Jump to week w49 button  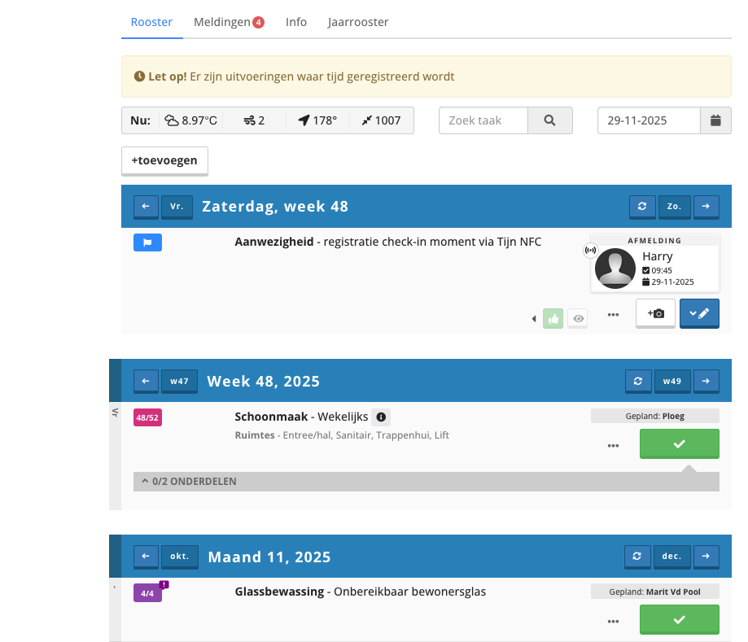671,381
